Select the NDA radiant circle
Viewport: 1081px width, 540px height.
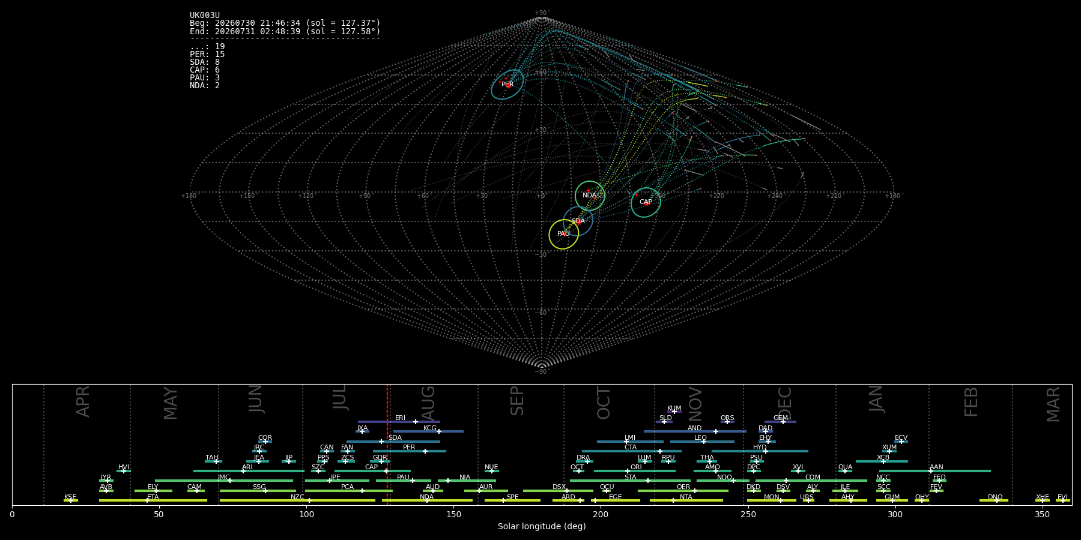590,196
